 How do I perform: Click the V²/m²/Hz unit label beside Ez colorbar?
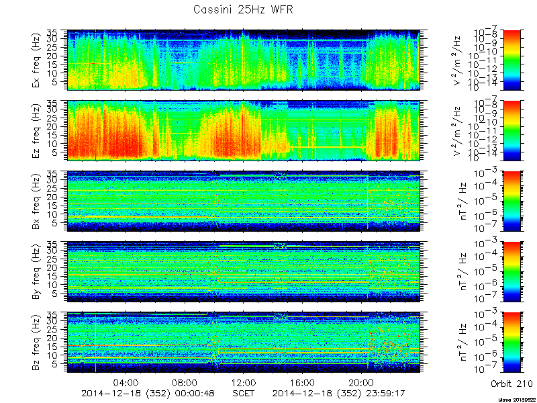[458, 131]
